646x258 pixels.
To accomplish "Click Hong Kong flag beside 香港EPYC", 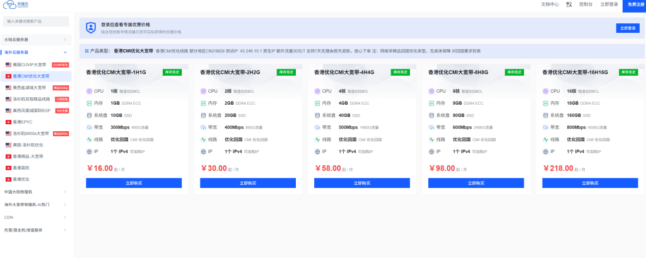I will pos(8,122).
